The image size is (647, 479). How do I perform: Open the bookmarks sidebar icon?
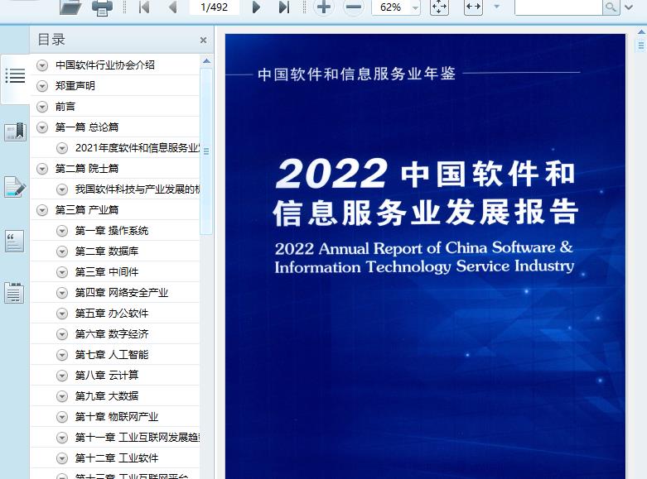pos(15,132)
